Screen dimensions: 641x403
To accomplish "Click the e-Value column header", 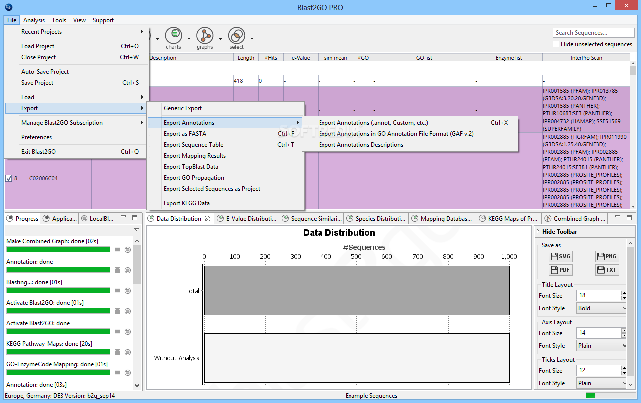I will pyautogui.click(x=300, y=58).
